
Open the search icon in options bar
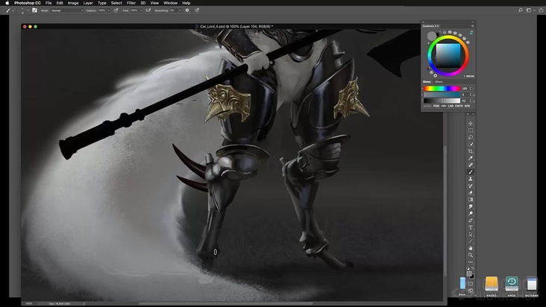click(x=521, y=10)
